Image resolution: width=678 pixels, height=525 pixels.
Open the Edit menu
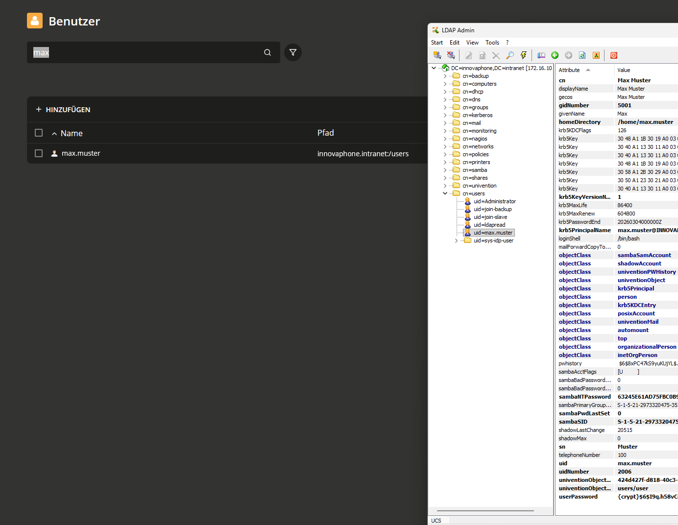455,43
